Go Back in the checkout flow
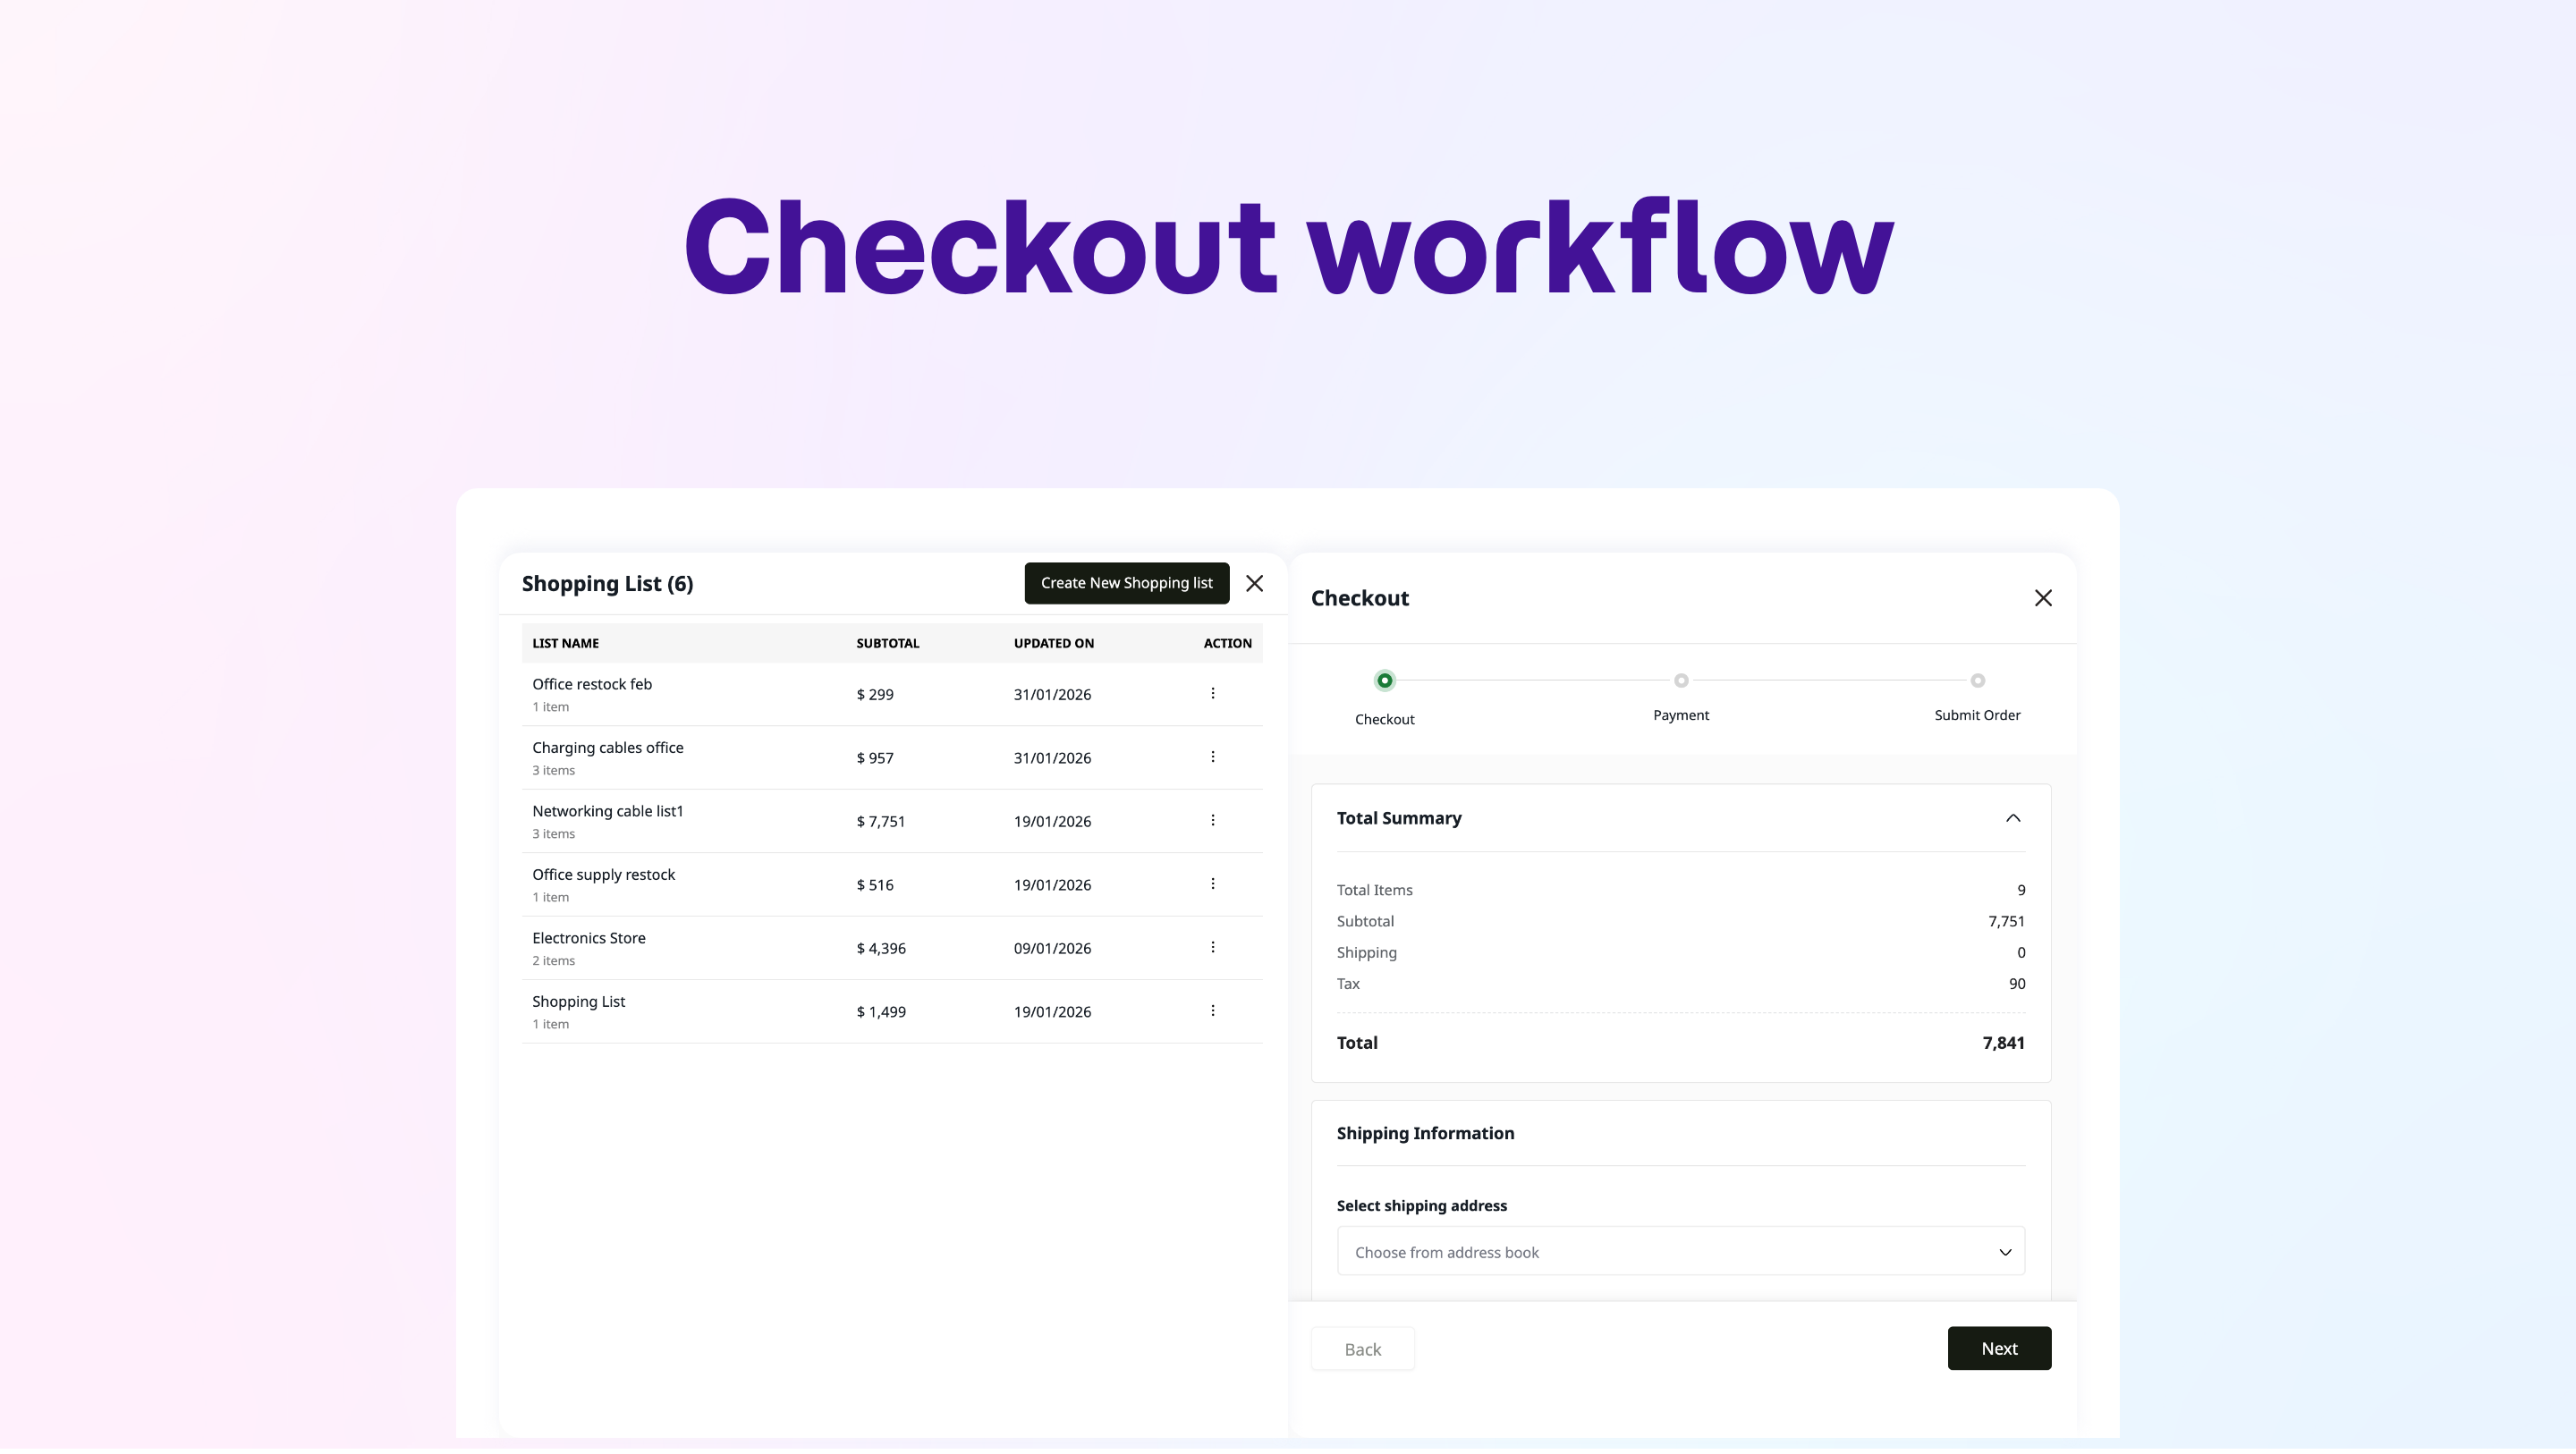 coord(1362,1348)
